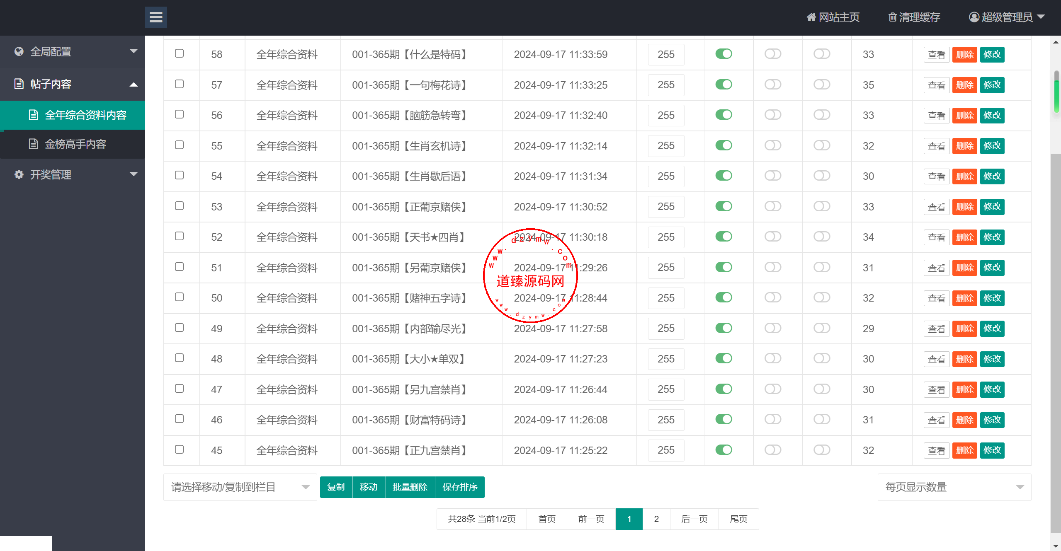Click the date 2024-09-17 11:27:23
This screenshot has height=551, width=1061.
pyautogui.click(x=561, y=359)
